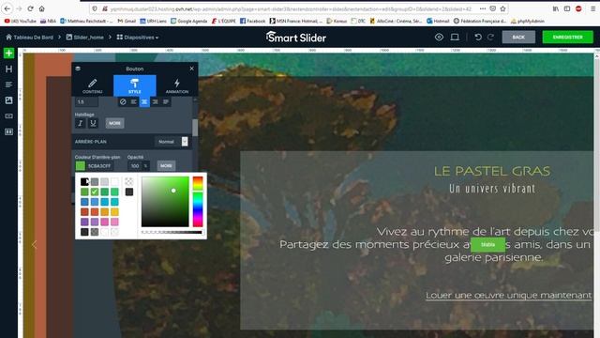This screenshot has height=338, width=600.
Task: Switch to the Contenu tab
Action: (x=92, y=85)
